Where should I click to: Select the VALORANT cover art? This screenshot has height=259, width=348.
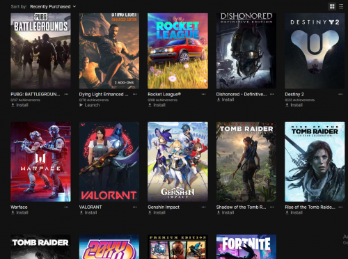click(109, 162)
